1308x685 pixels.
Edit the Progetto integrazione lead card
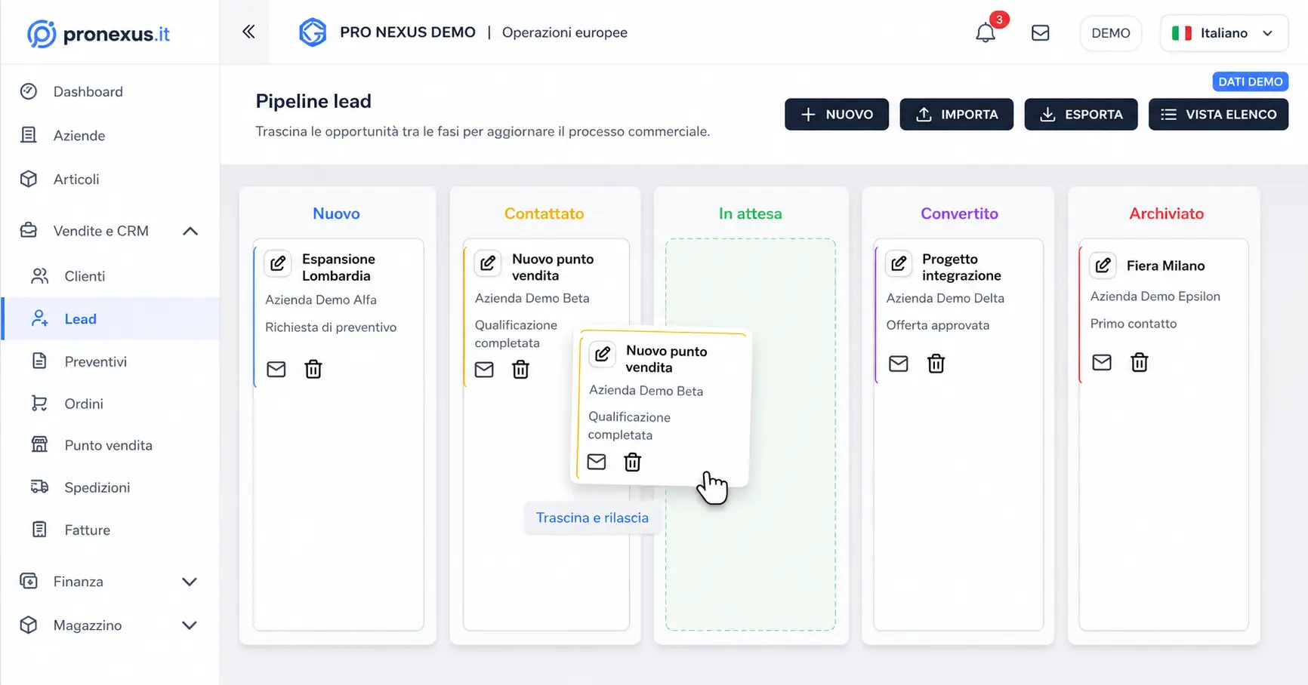pos(899,263)
